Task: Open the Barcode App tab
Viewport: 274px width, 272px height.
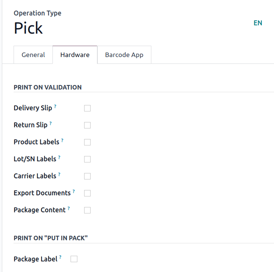Action: tap(124, 55)
